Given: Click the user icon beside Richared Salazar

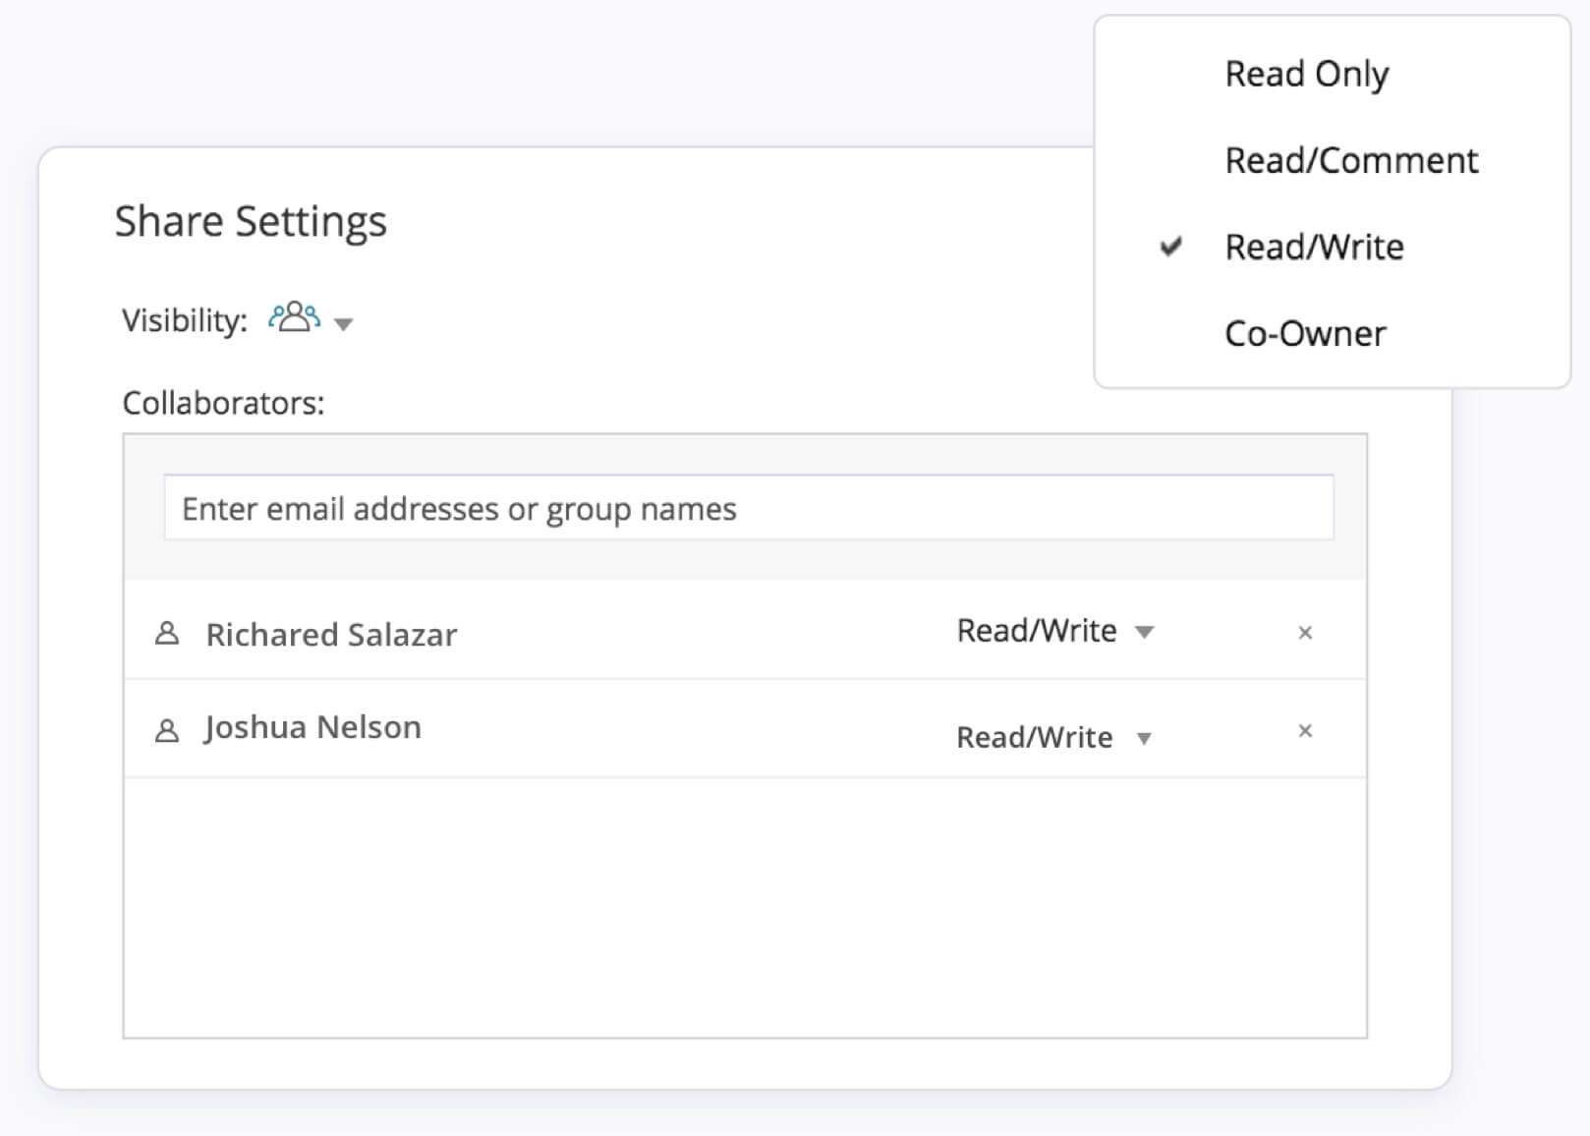Looking at the screenshot, I should pos(167,634).
